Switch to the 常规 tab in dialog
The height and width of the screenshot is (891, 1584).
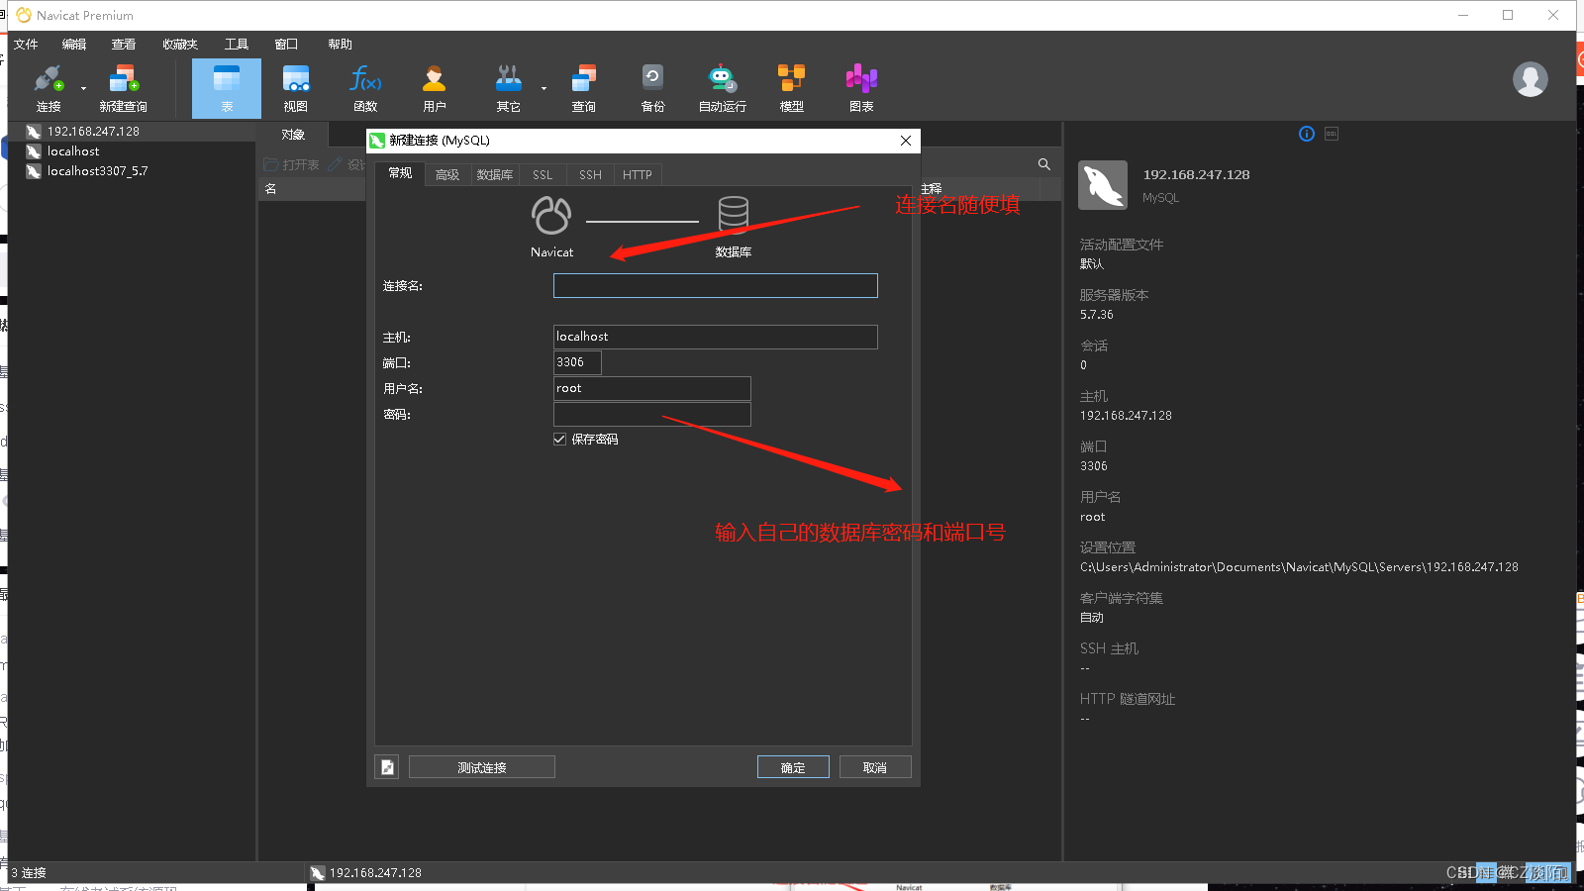[x=400, y=173]
